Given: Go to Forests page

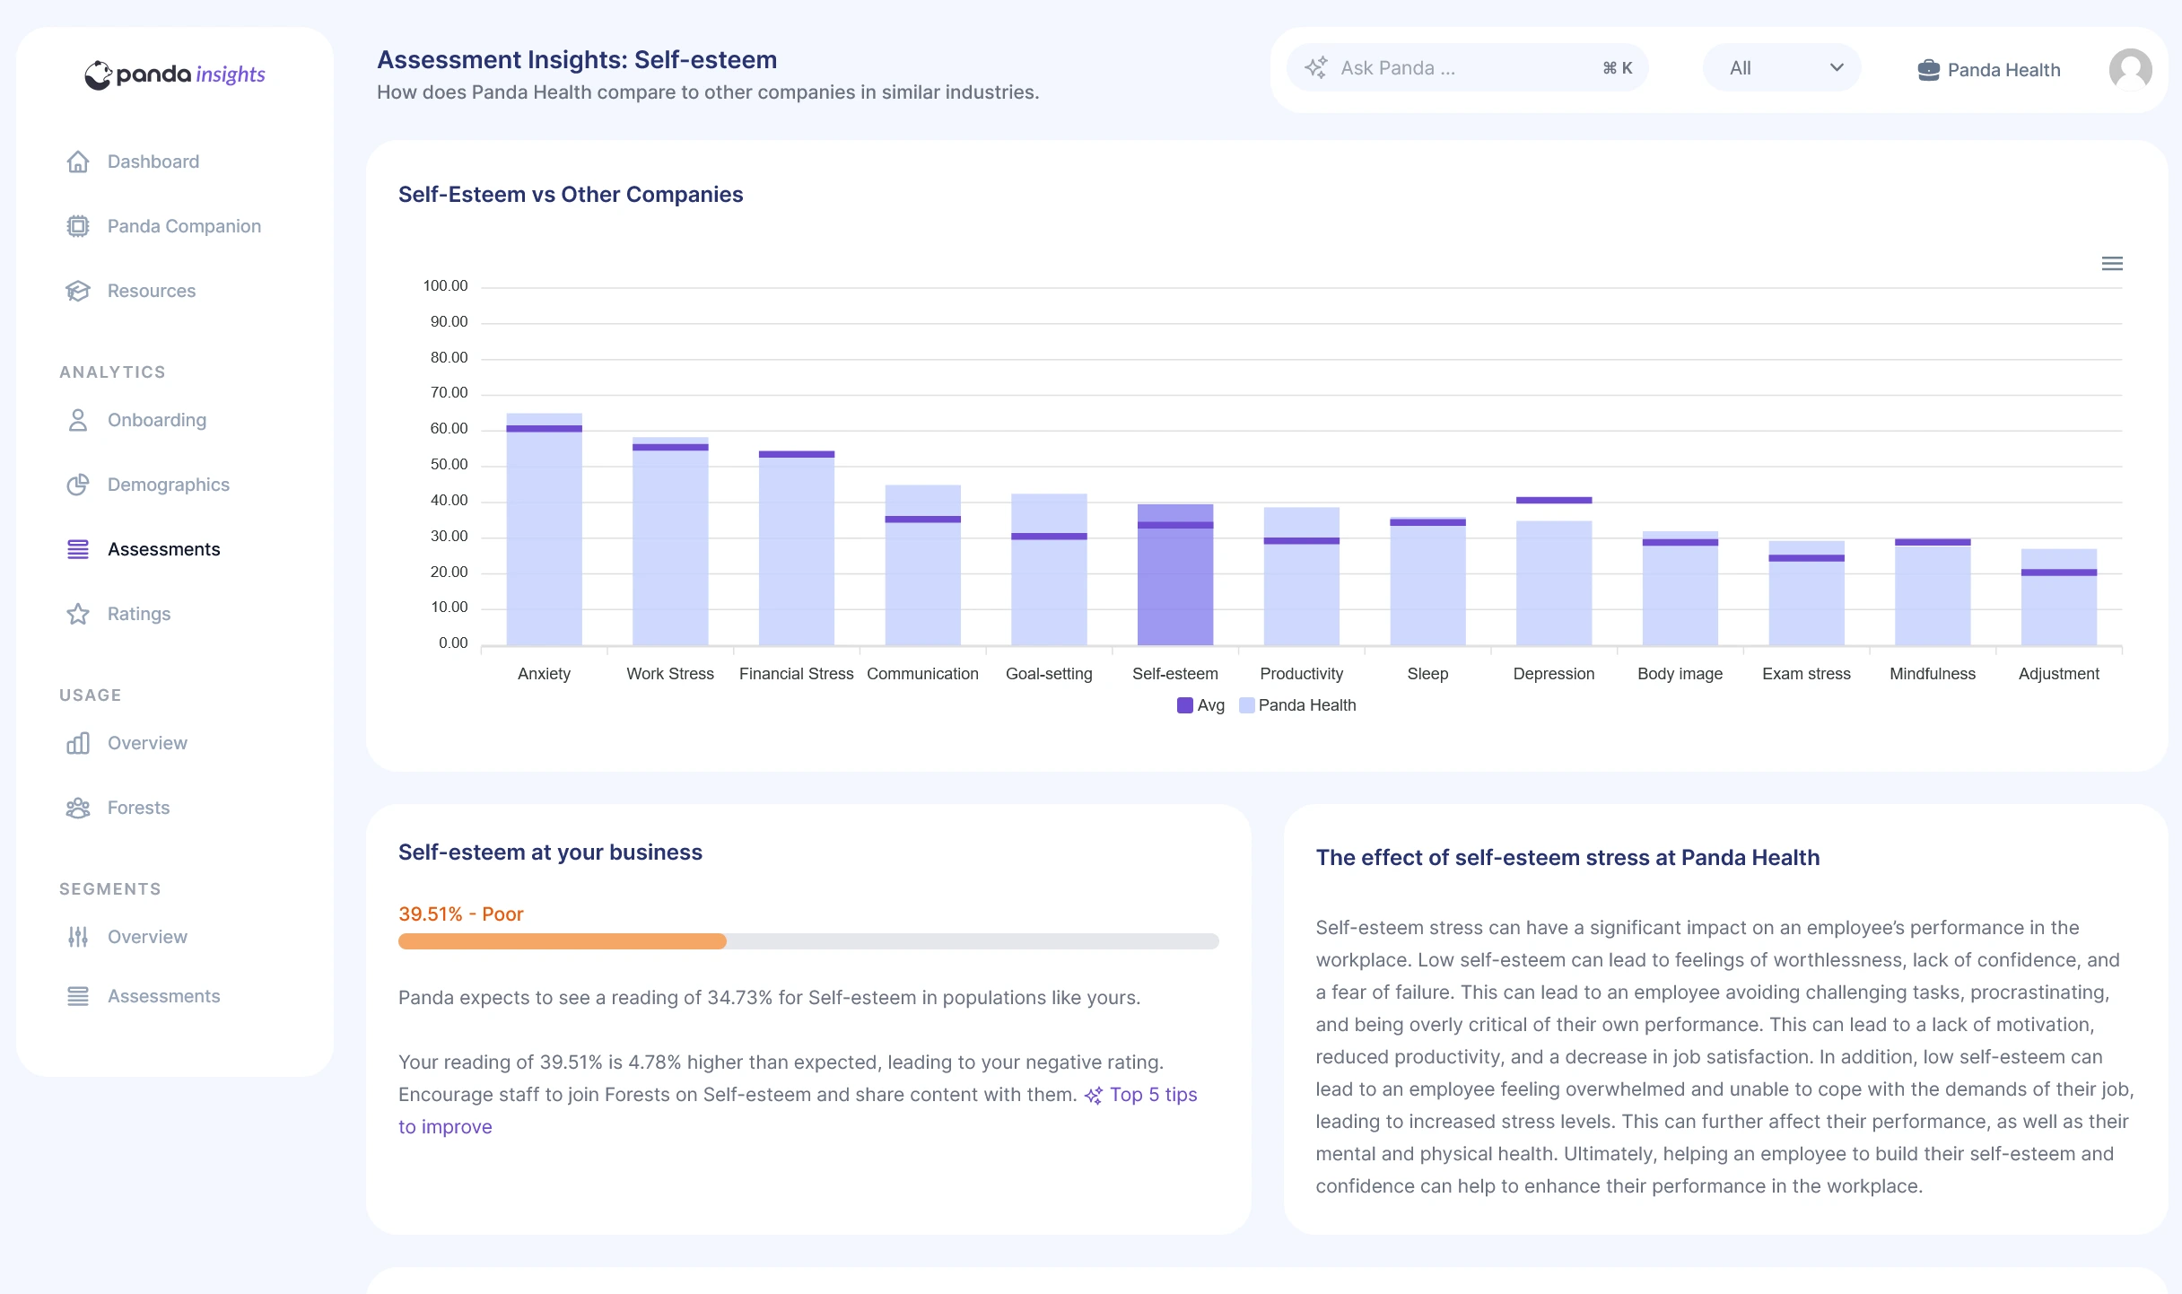Looking at the screenshot, I should click(x=138, y=808).
